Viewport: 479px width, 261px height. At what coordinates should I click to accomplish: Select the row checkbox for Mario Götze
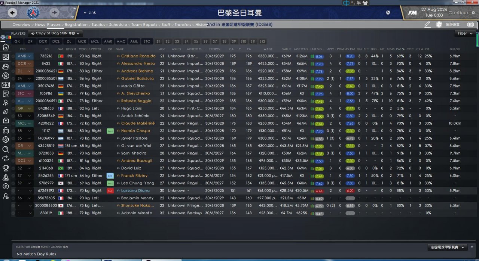point(13,86)
